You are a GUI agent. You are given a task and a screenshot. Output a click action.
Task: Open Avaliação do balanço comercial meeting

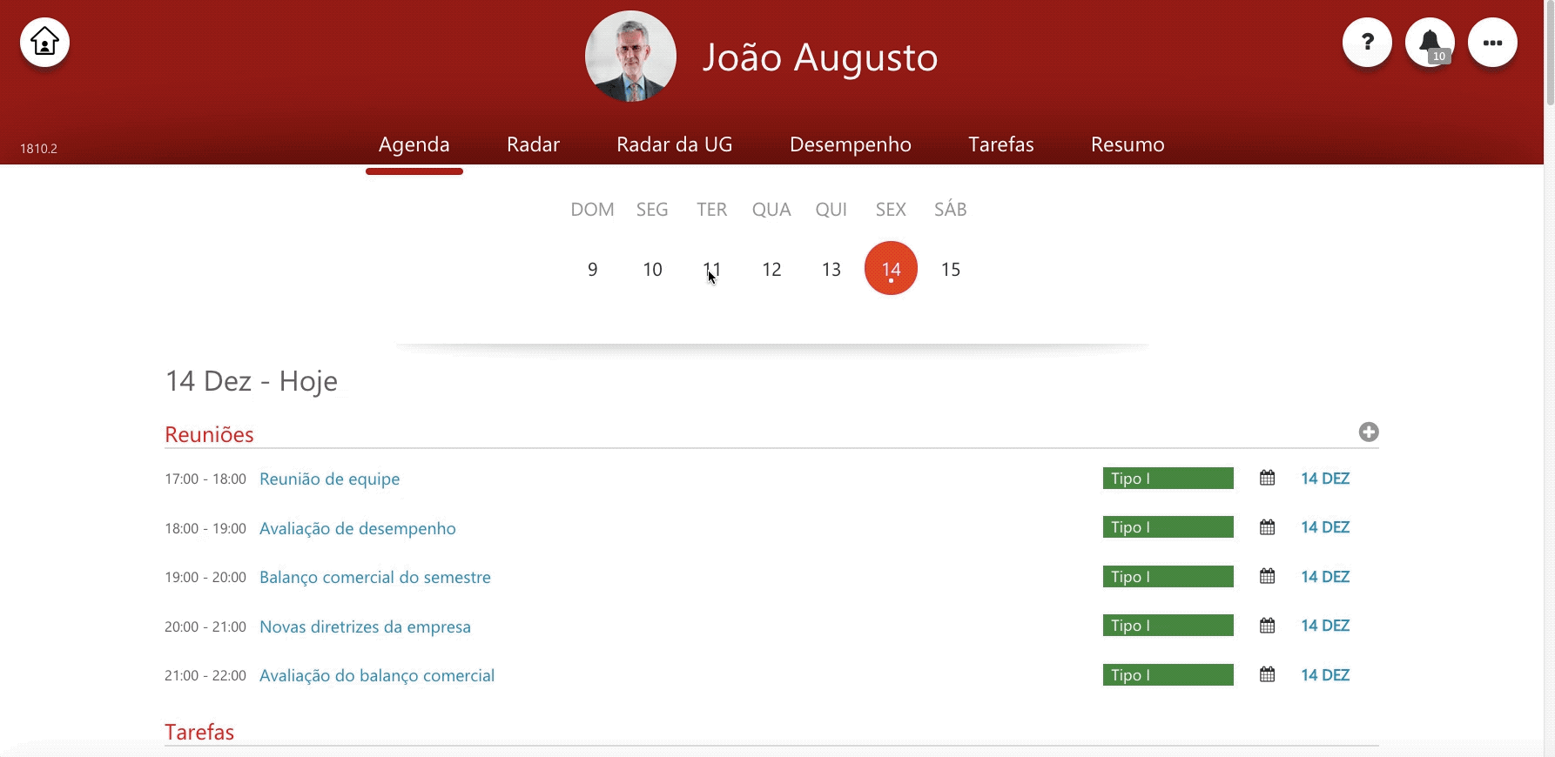377,675
